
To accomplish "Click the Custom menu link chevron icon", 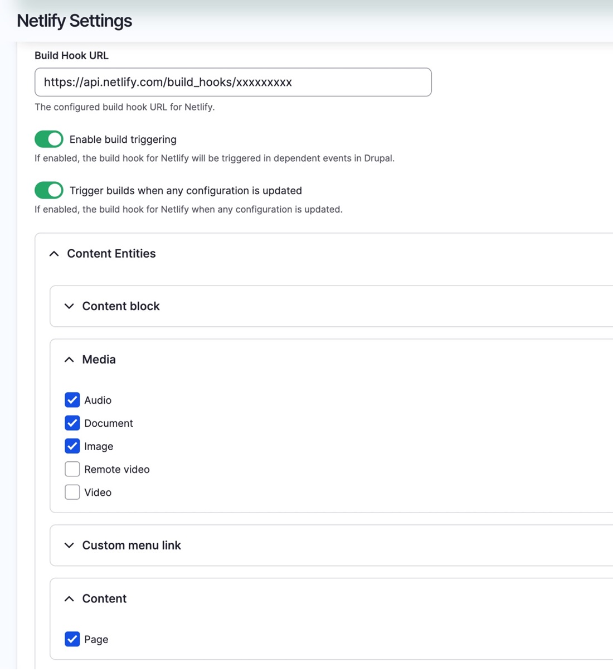I will (x=69, y=545).
